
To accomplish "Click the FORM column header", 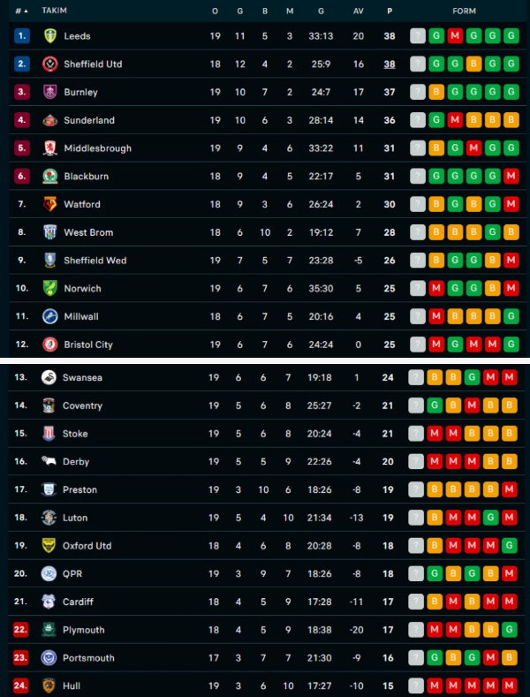I will pyautogui.click(x=465, y=11).
